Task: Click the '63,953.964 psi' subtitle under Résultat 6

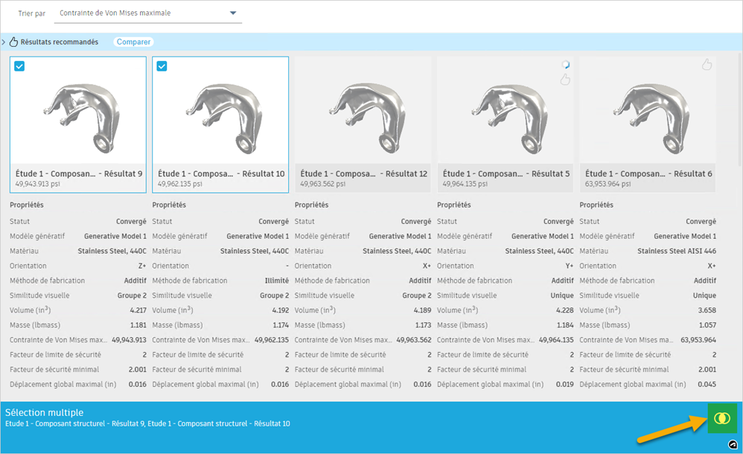Action: 608,184
